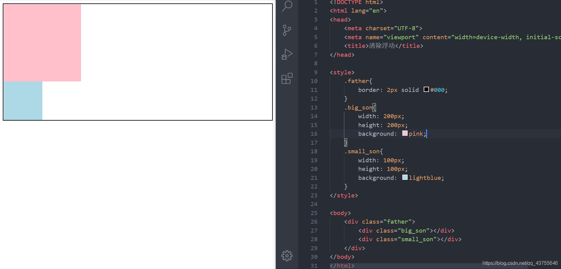Click the .small_son selector text
561x269 pixels.
point(362,151)
